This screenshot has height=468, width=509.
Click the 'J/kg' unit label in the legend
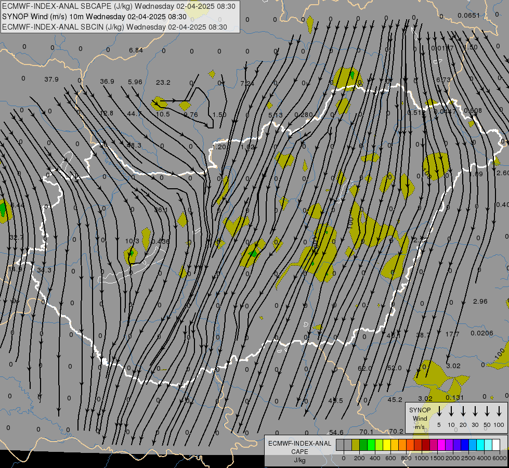click(x=299, y=460)
